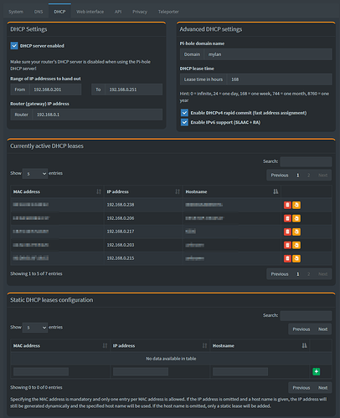Open the Teleporter tab

point(168,12)
